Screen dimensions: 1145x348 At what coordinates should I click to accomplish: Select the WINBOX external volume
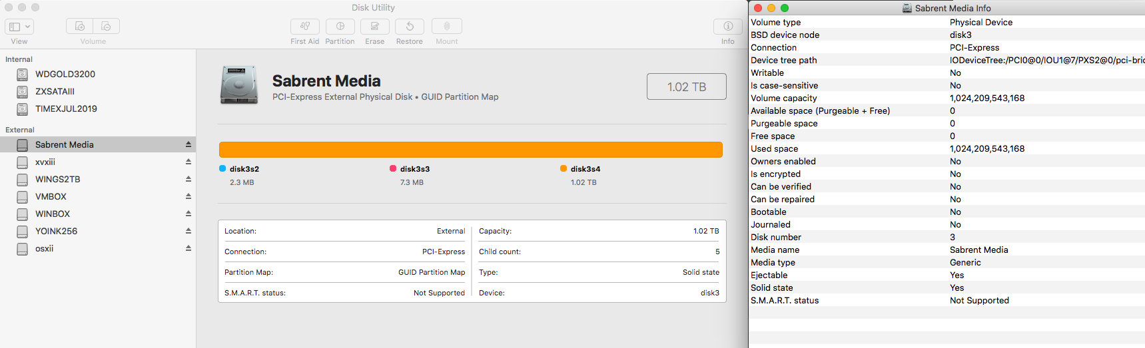(x=98, y=214)
